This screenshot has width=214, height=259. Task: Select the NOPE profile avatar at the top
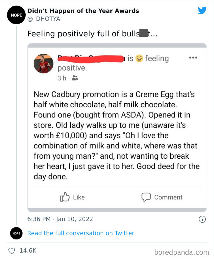pyautogui.click(x=16, y=15)
